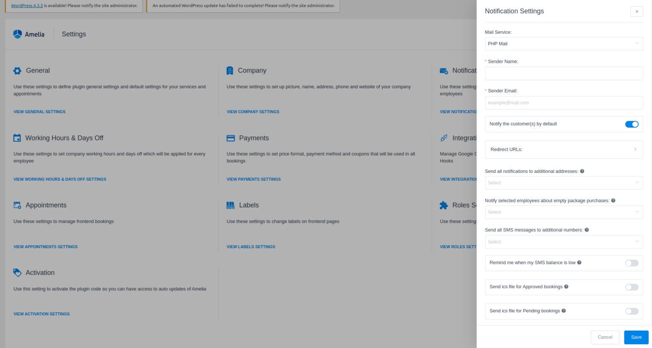Click the Notifications envelope icon
The width and height of the screenshot is (652, 348).
click(x=444, y=70)
